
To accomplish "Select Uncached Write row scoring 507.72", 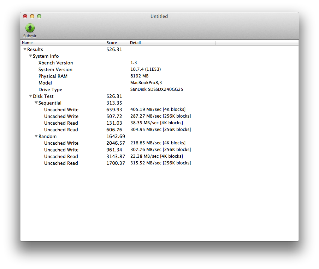I will 160,116.
